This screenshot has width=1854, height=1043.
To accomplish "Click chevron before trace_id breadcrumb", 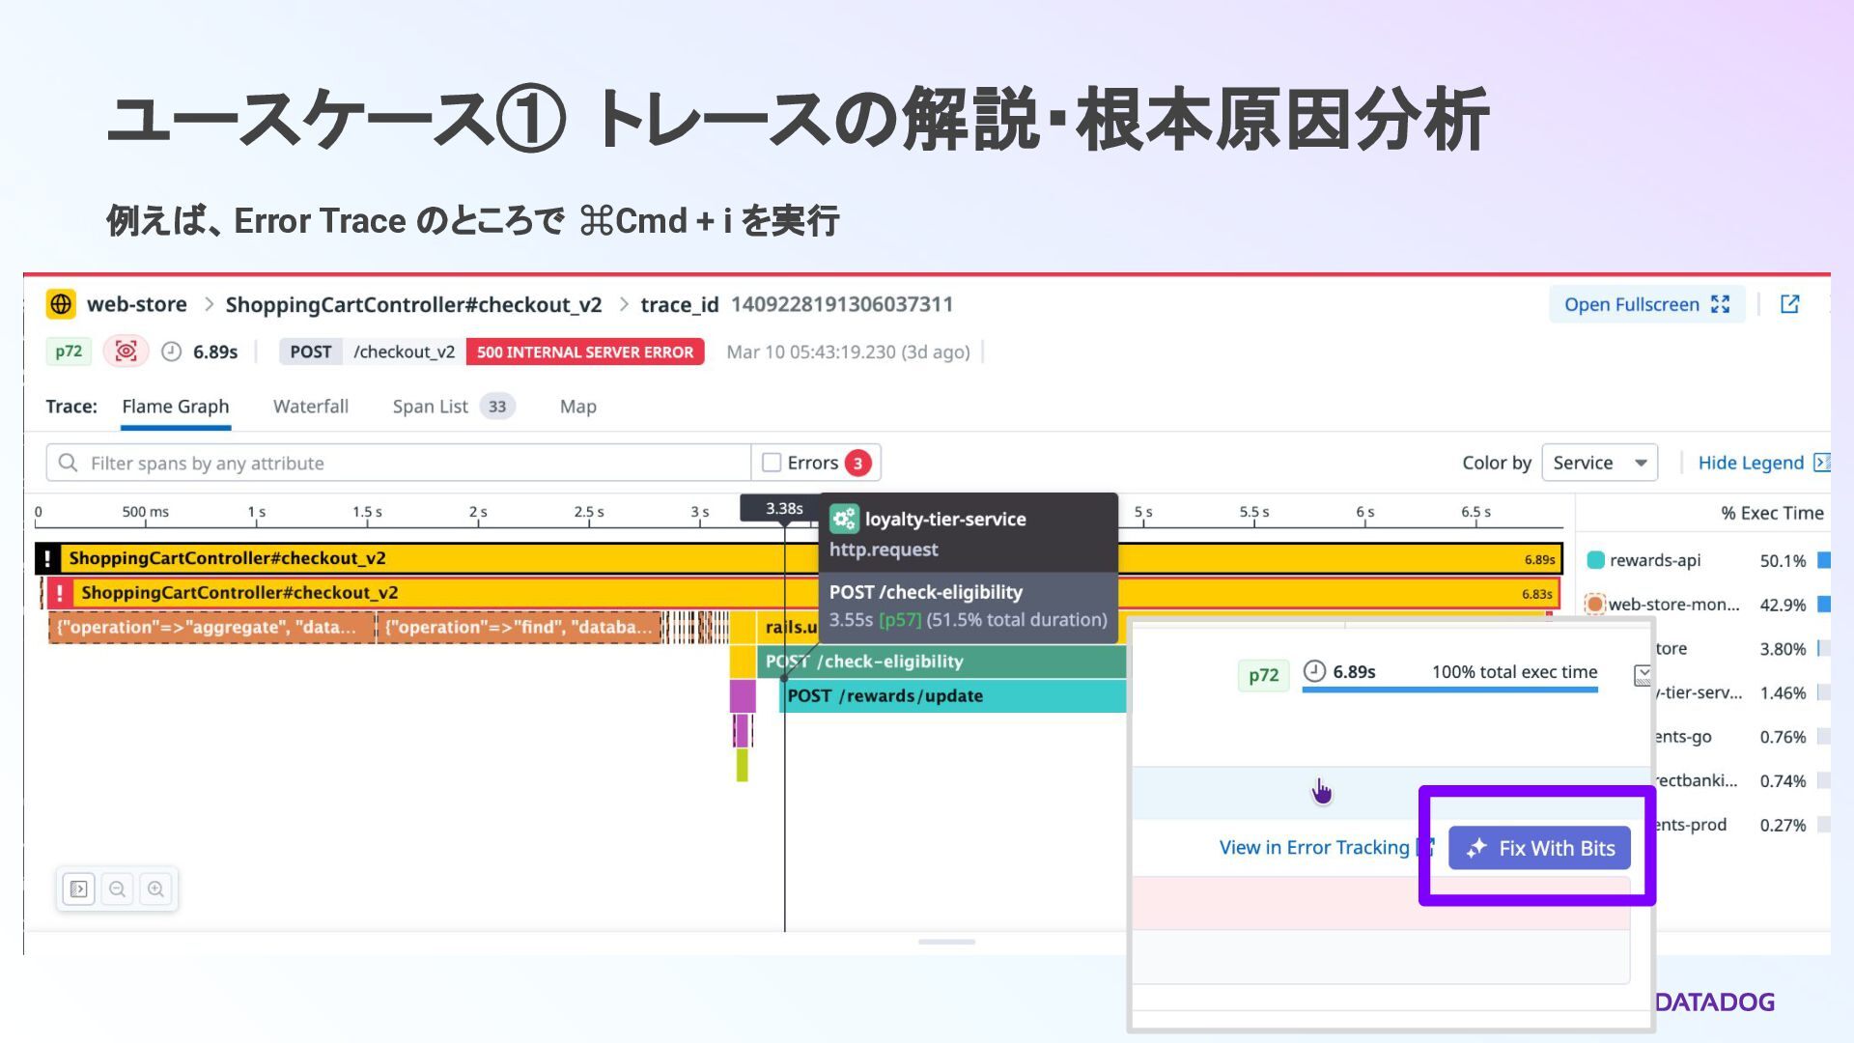I will (624, 304).
